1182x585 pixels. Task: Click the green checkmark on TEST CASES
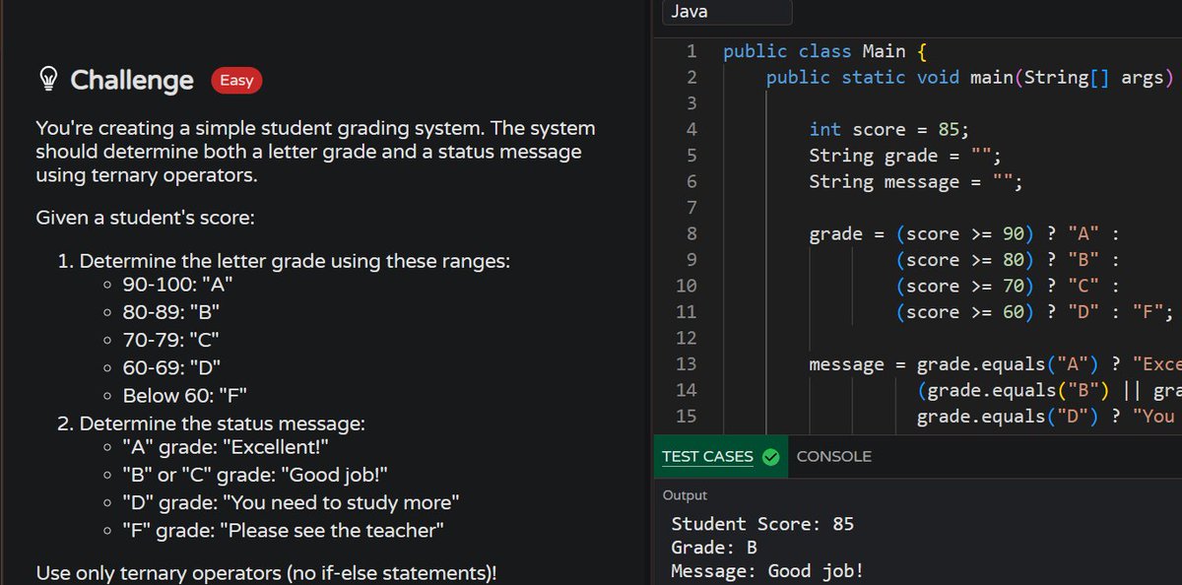pos(770,457)
